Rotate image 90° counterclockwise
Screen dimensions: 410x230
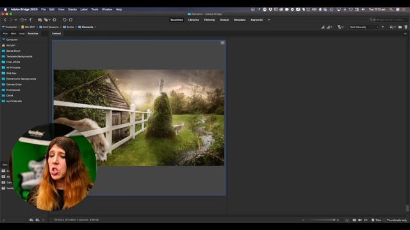pyautogui.click(x=64, y=20)
